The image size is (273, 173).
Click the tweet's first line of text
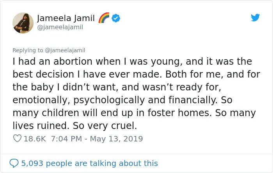pyautogui.click(x=132, y=62)
